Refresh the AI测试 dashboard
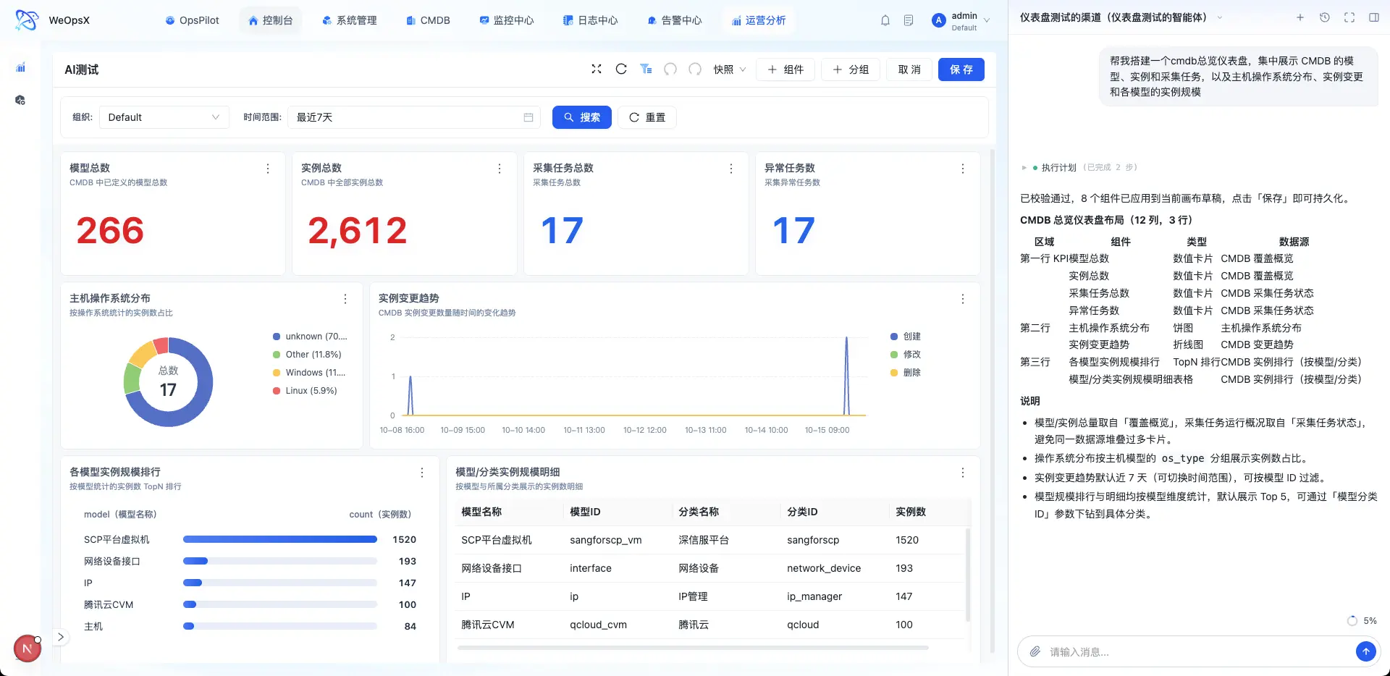The image size is (1390, 676). [621, 69]
